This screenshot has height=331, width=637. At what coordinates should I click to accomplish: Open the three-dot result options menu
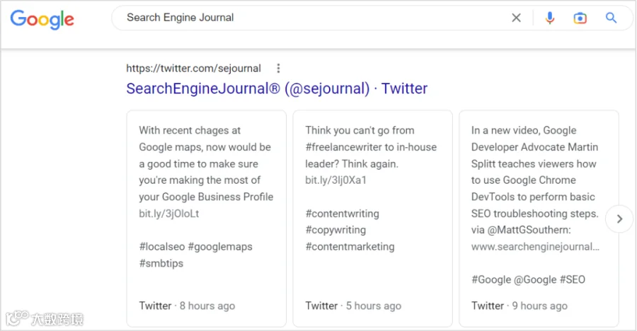coord(278,69)
